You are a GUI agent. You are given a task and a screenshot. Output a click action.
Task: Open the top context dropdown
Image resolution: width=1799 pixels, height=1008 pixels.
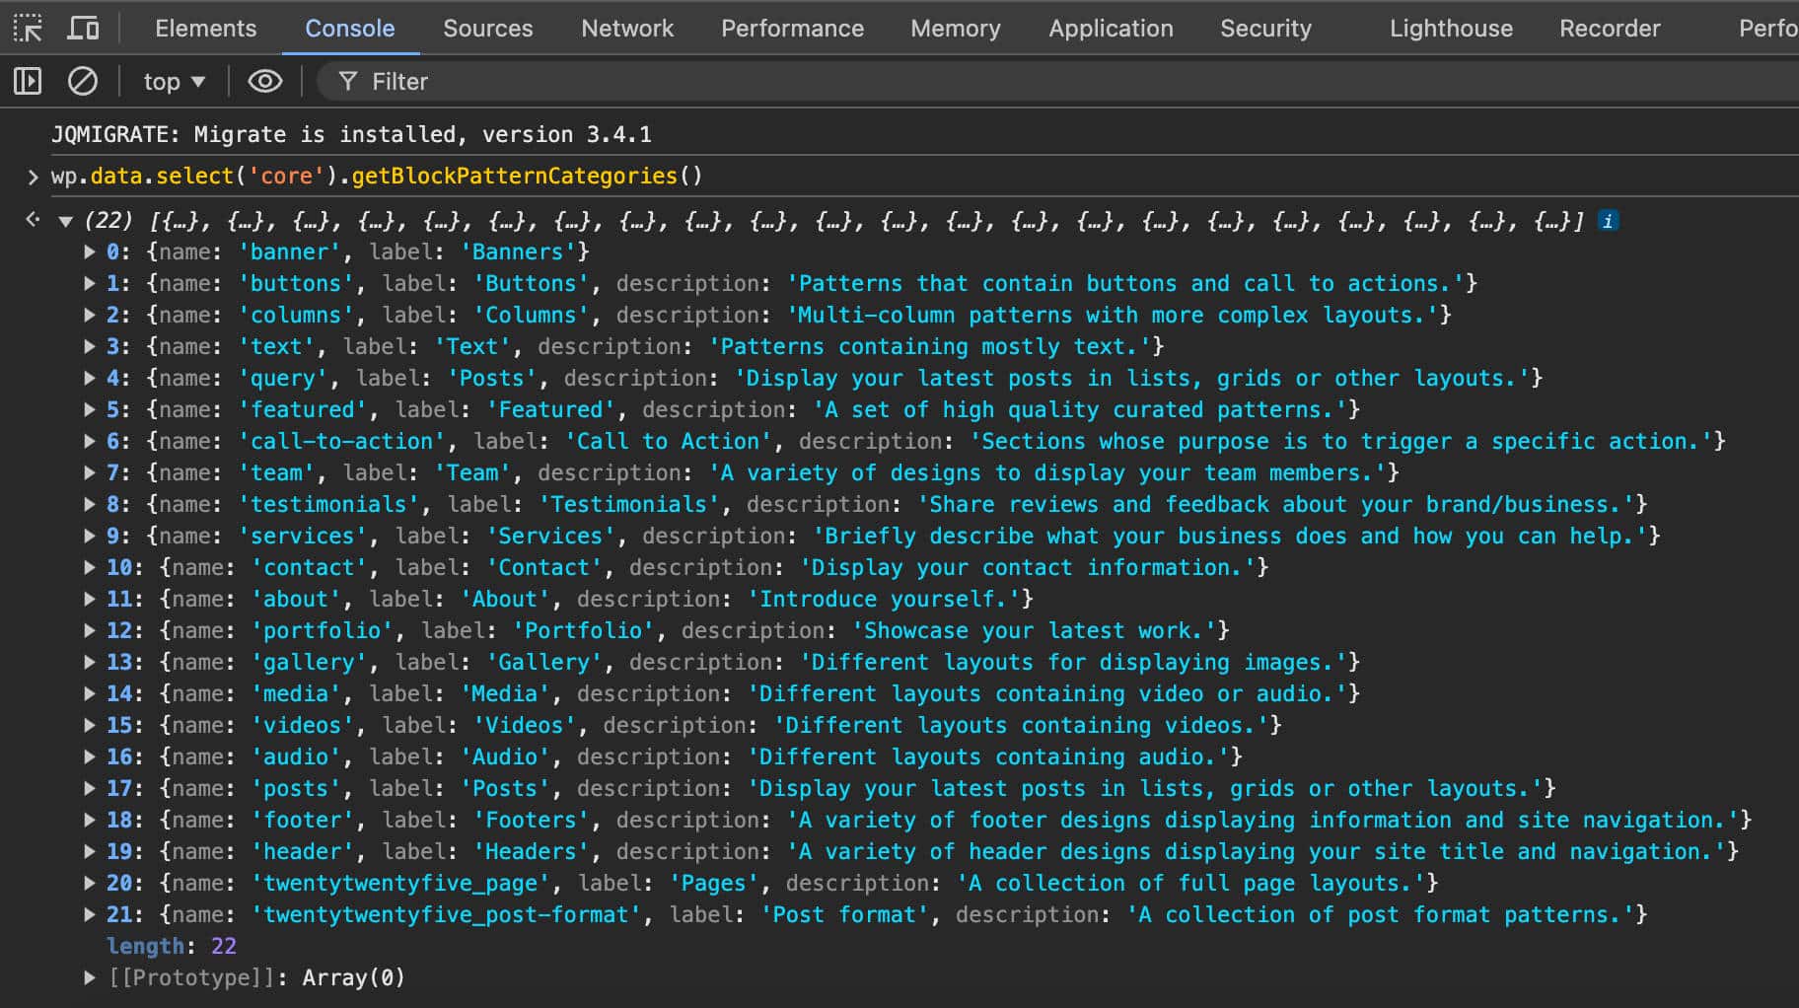point(175,82)
